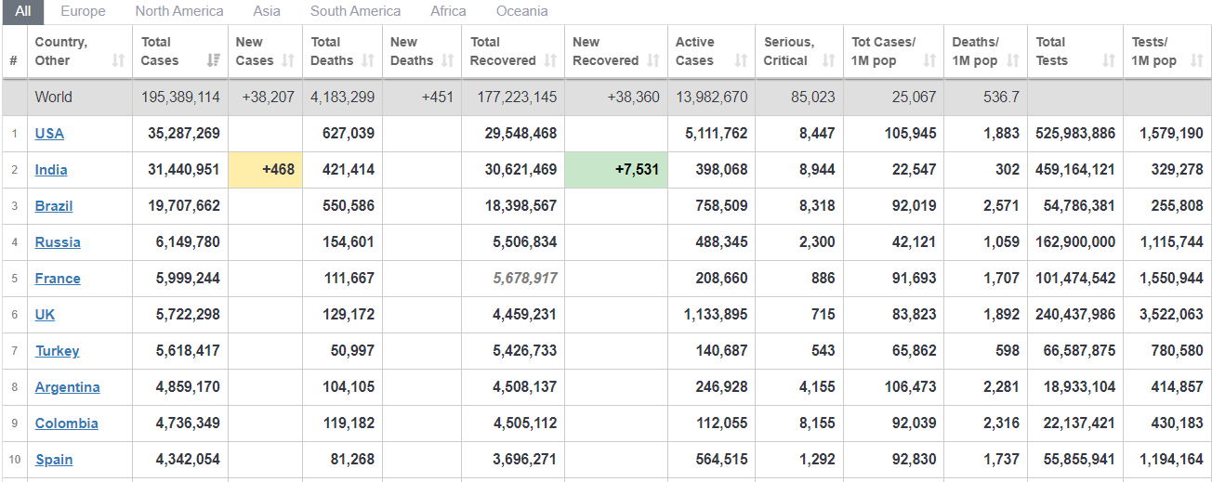Click UK tests per 1M 3,522,063

[1171, 314]
